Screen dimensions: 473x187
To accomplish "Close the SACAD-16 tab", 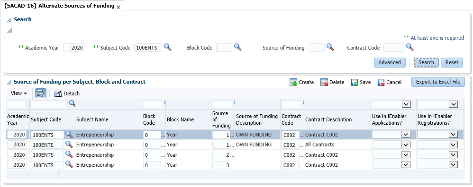I will coord(118,7).
